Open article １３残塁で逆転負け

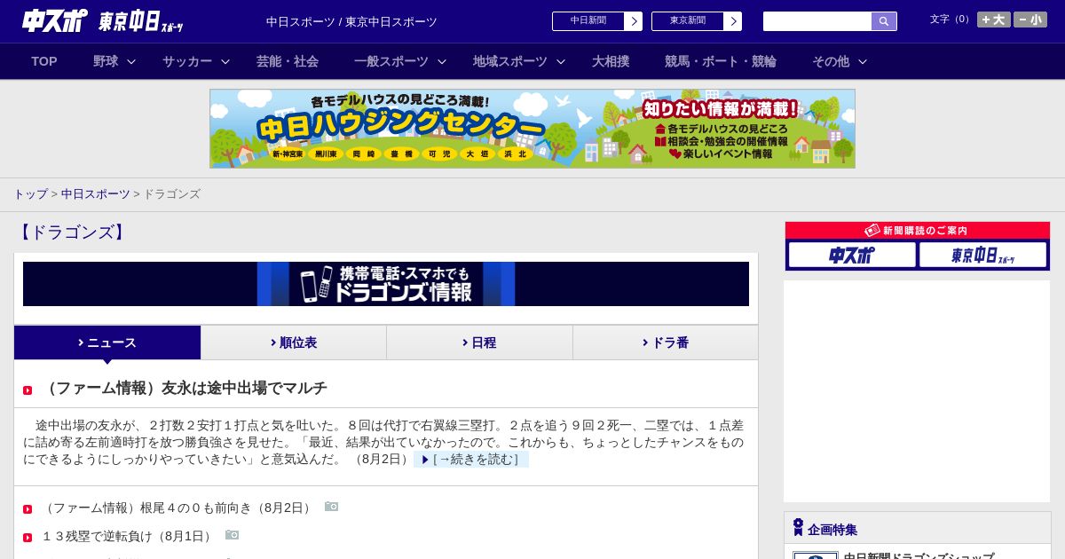[128, 536]
